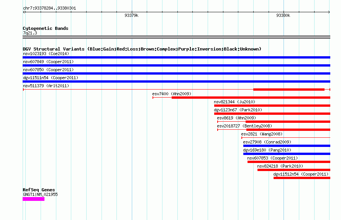
Task: Click the Cytogenetic Bands track title
Action: click(x=46, y=28)
